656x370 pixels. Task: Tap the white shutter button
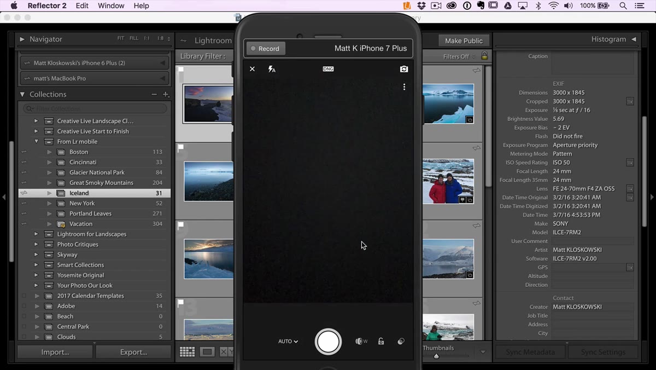[x=328, y=341]
